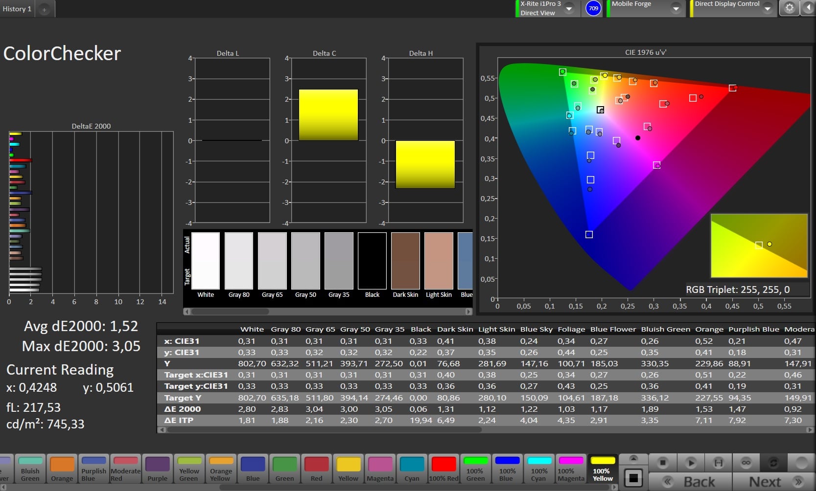Open the X-Rite i1Pro 3 meter dropdown
Screen dimensions: 816x491
coord(569,8)
